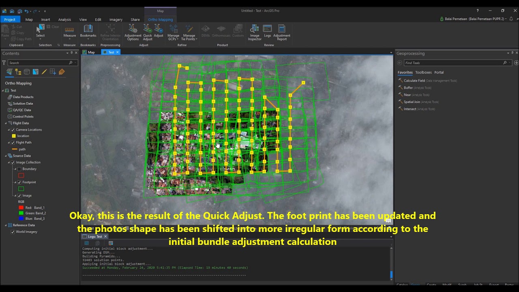Click the Footprint green outline symbol
The width and height of the screenshot is (519, 292).
coord(21,189)
